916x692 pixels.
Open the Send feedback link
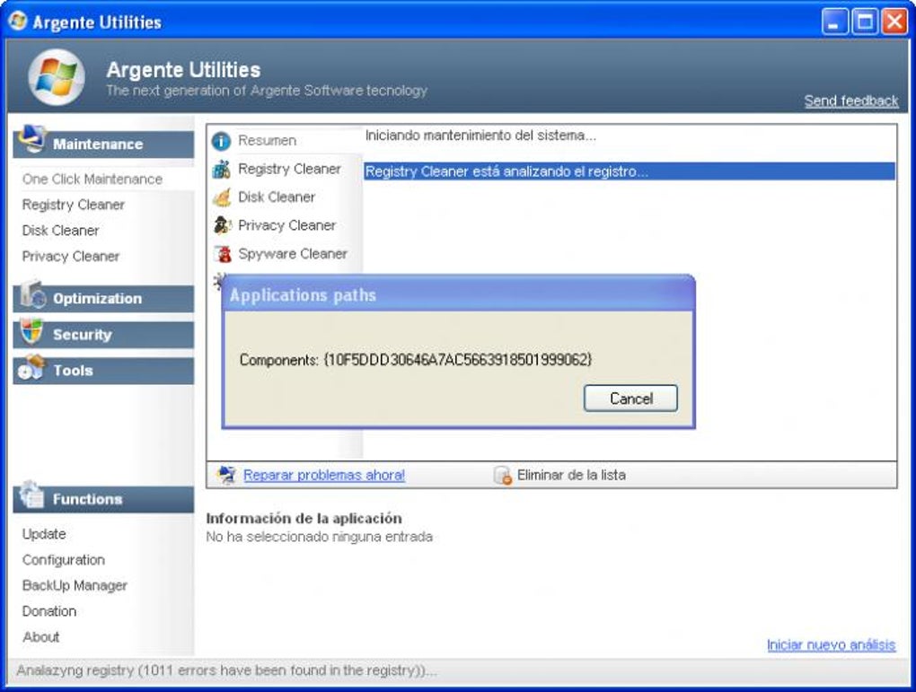(x=851, y=101)
